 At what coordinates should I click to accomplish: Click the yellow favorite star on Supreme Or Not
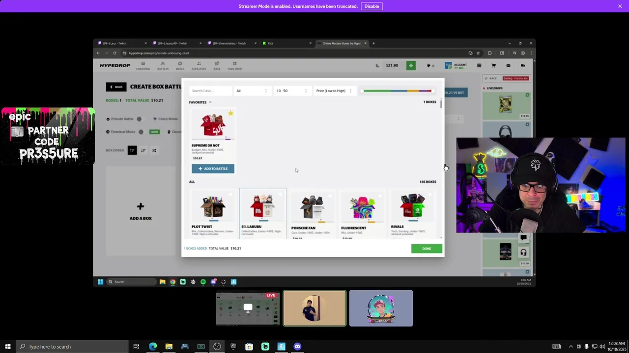coord(230,113)
